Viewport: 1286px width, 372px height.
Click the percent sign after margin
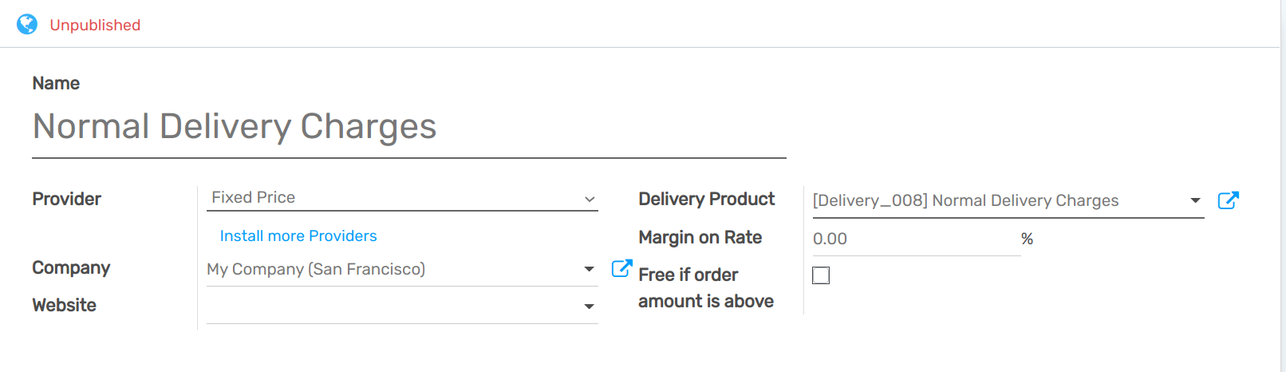[x=1027, y=239]
